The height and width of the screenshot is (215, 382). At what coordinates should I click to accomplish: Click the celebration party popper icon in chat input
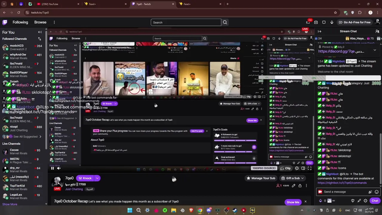(x=370, y=192)
